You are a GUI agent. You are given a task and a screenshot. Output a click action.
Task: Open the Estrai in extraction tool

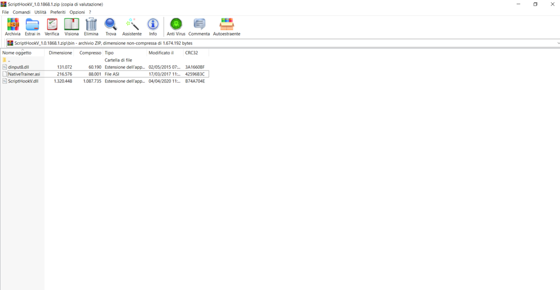point(32,27)
